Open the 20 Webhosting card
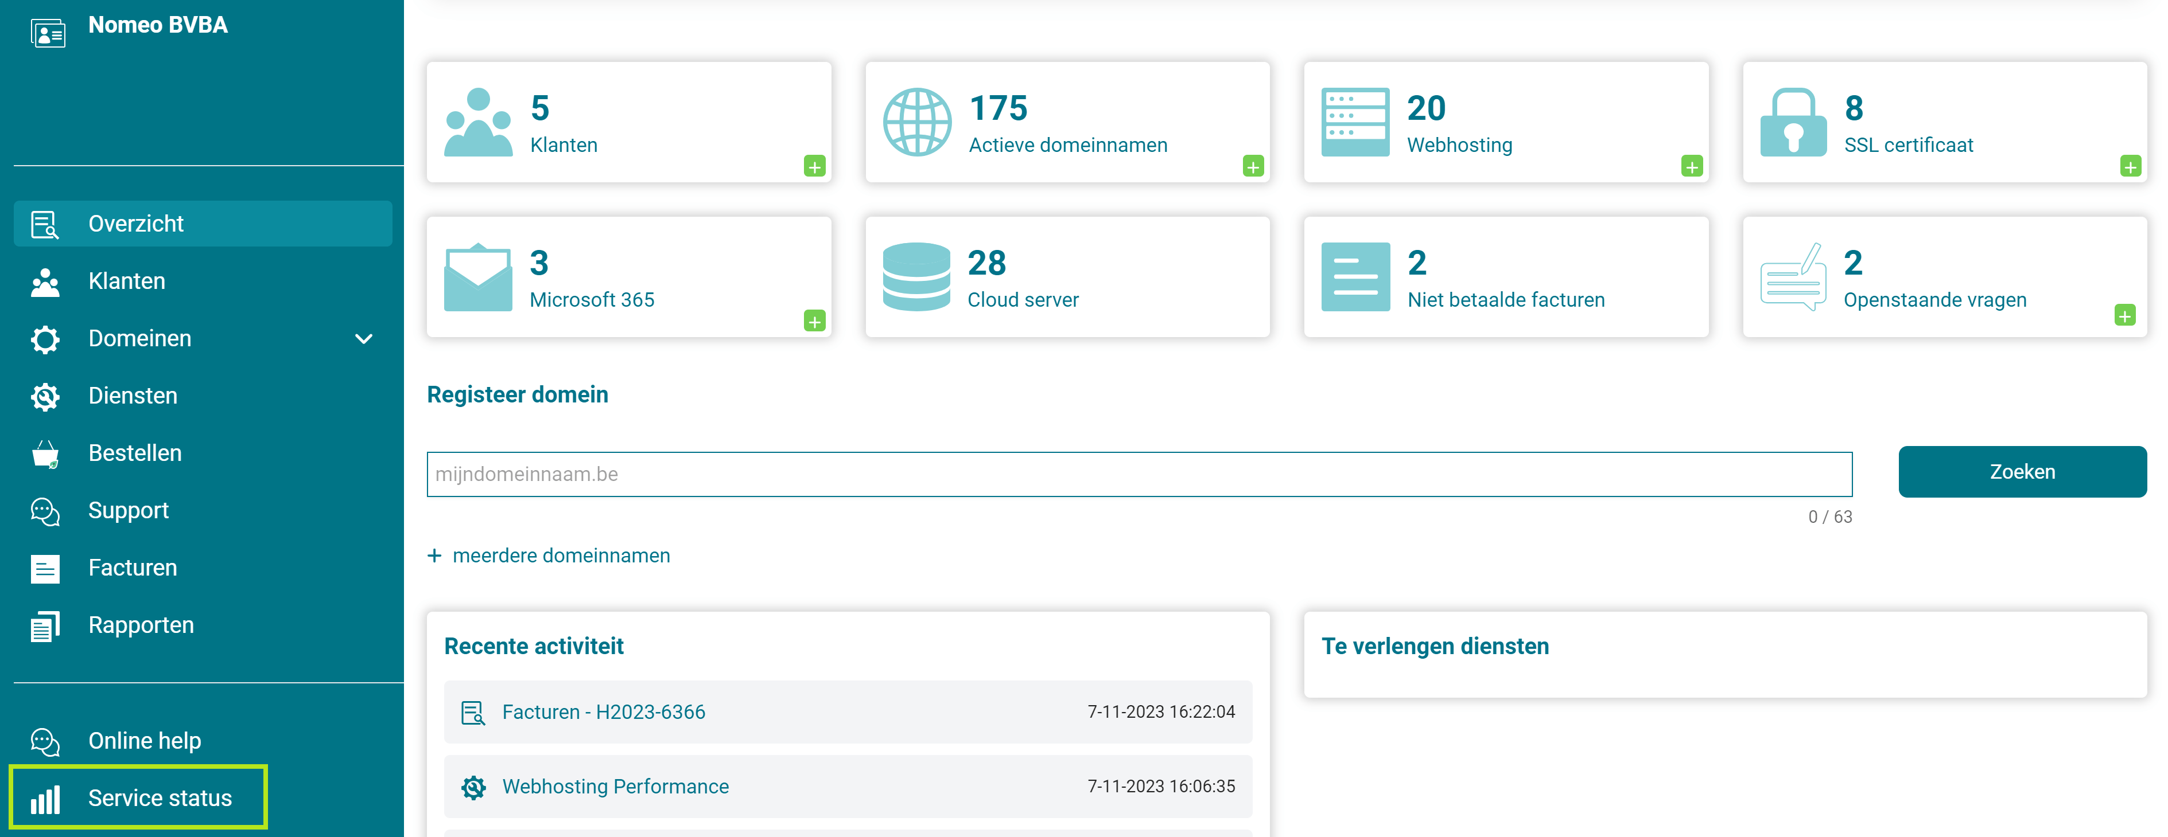 click(1506, 122)
